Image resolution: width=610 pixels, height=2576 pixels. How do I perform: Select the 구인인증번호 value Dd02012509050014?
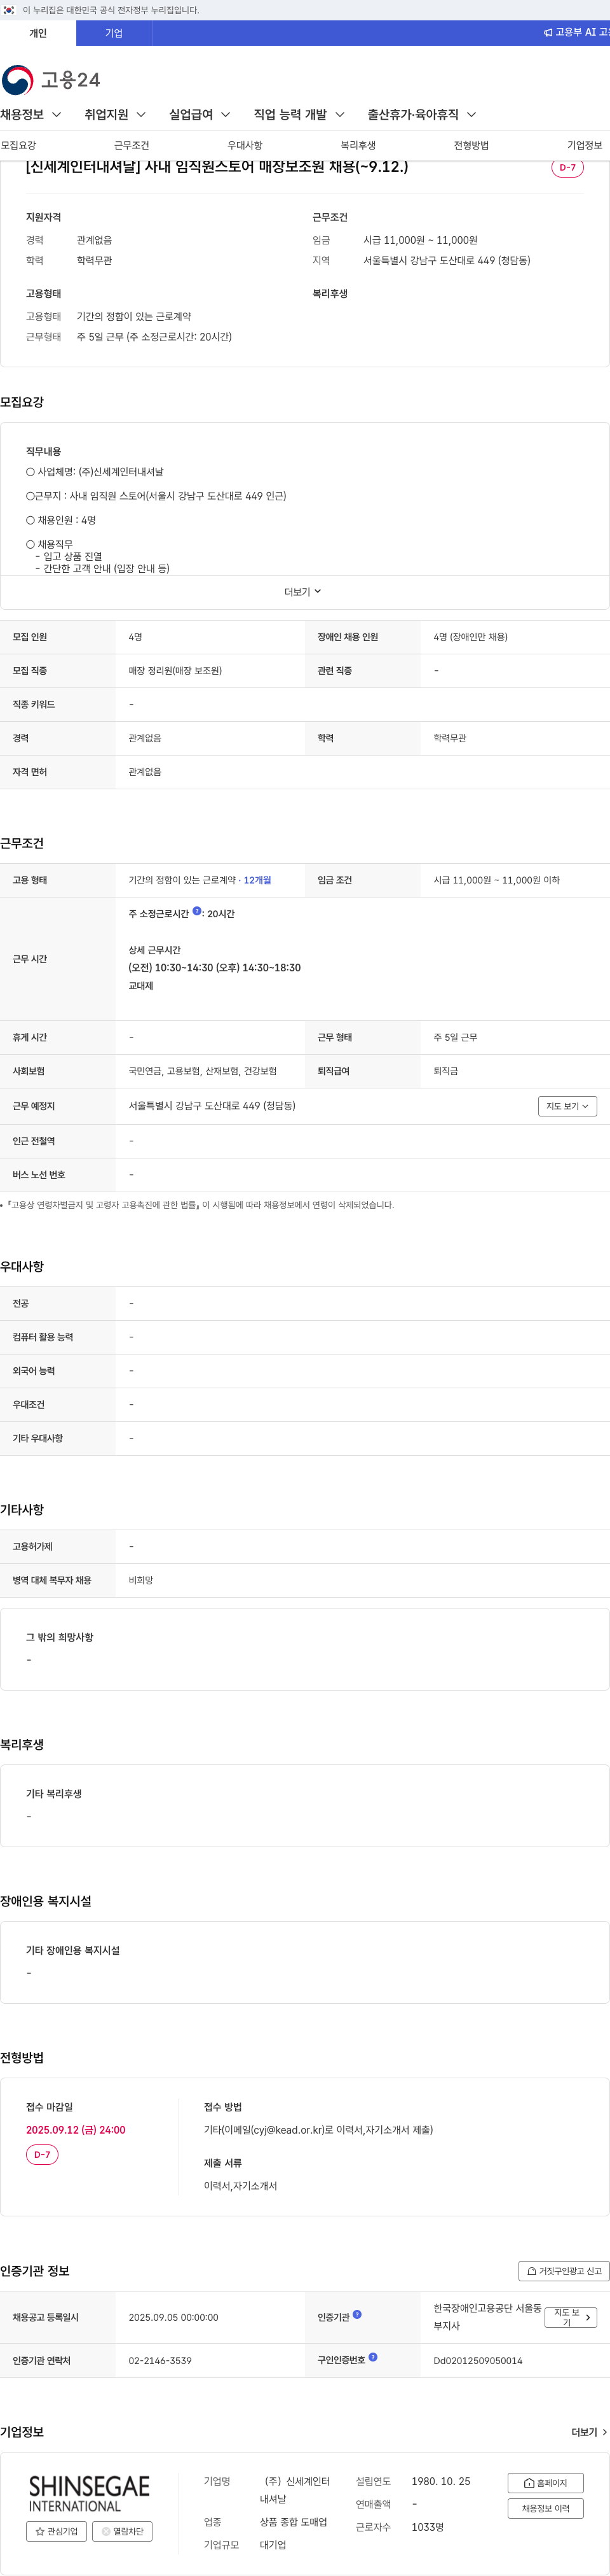[478, 2360]
